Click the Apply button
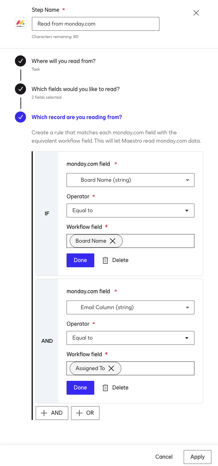Screen dimensions: 218x466 197,457
